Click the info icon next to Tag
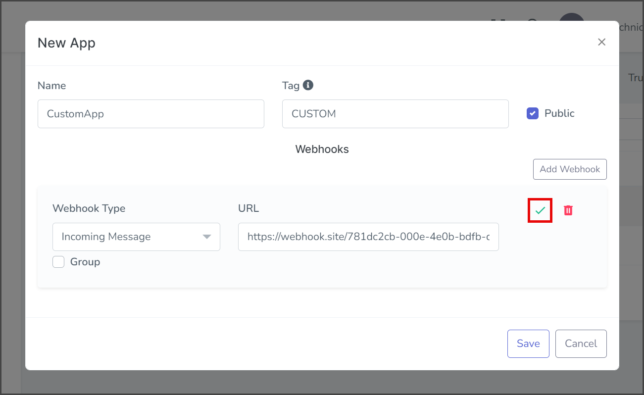 tap(308, 85)
